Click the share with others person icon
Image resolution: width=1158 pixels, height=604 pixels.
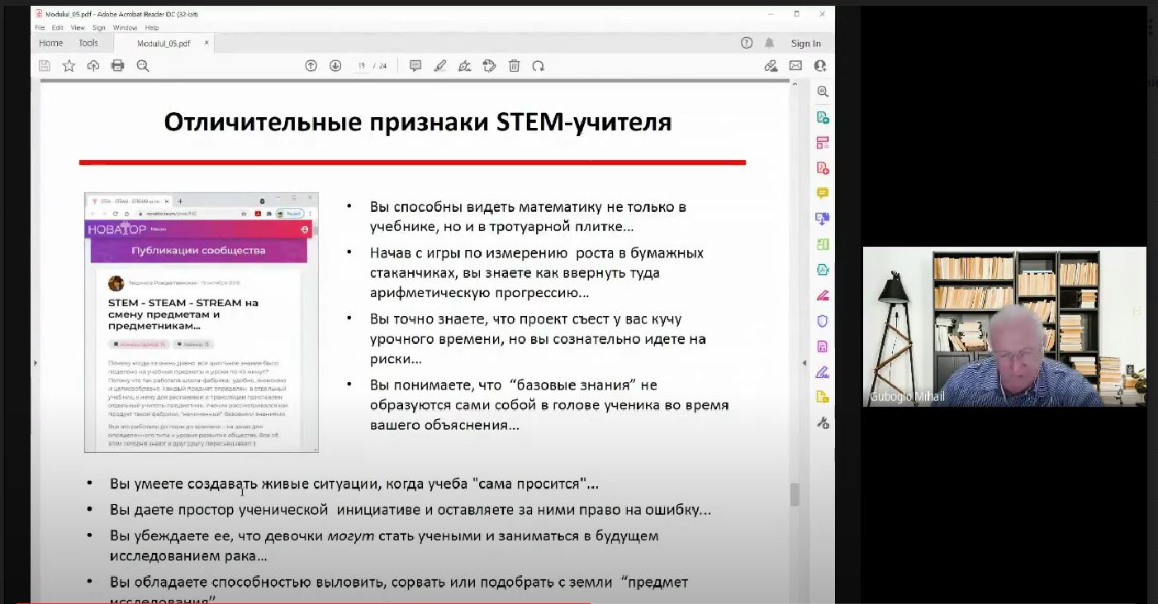pos(820,66)
